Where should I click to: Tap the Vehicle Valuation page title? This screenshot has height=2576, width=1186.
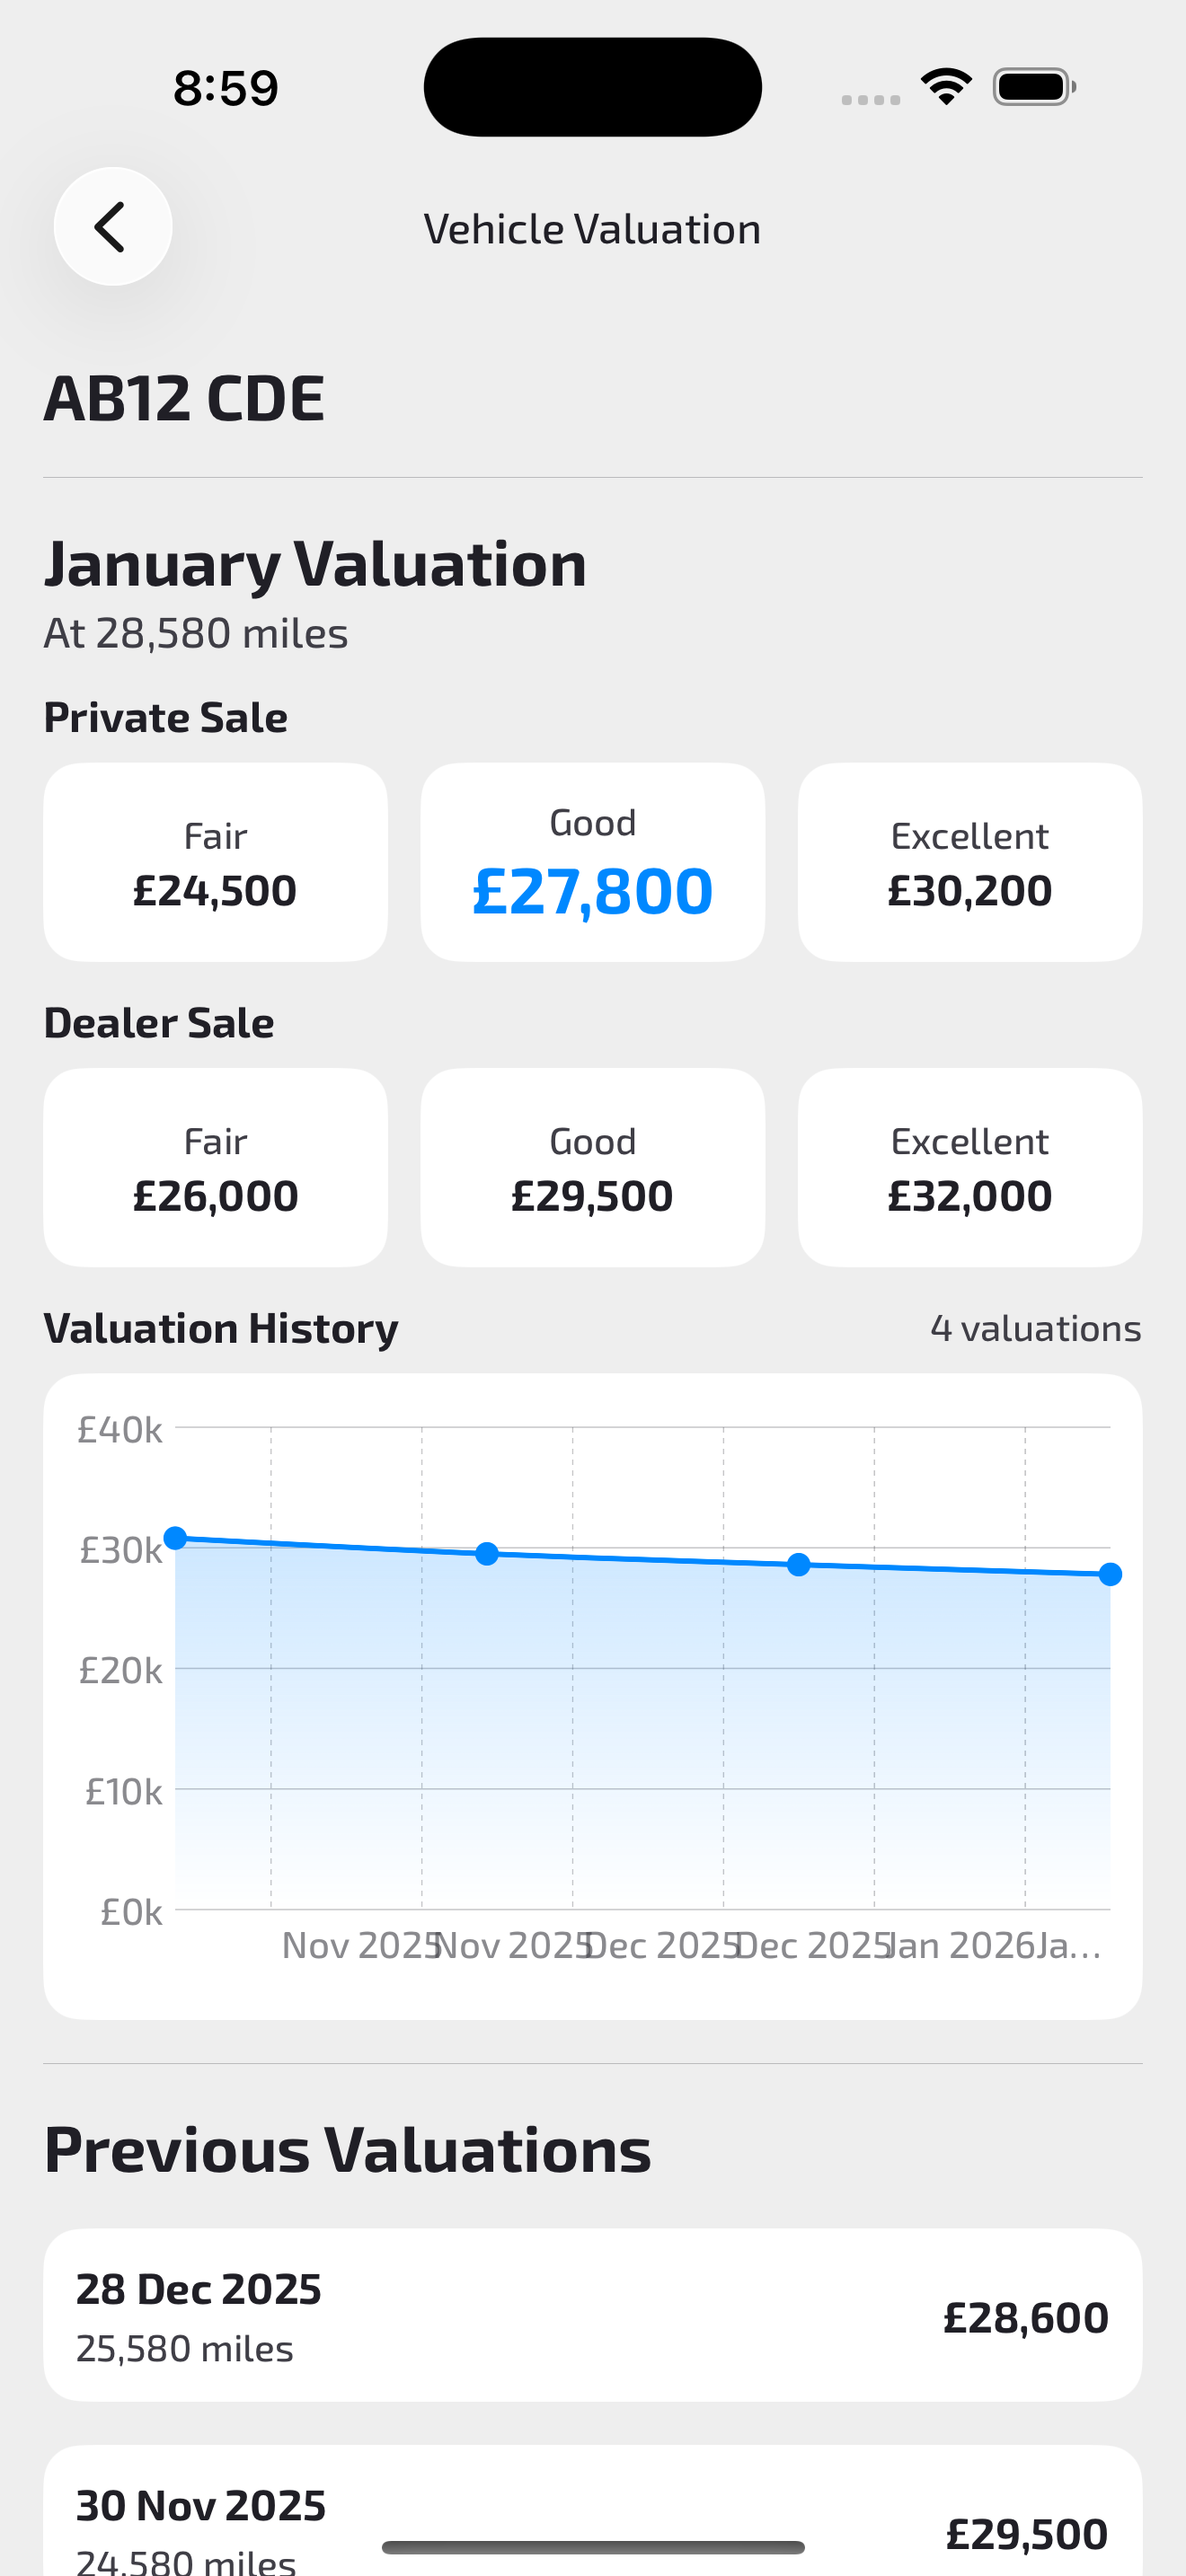tap(592, 229)
